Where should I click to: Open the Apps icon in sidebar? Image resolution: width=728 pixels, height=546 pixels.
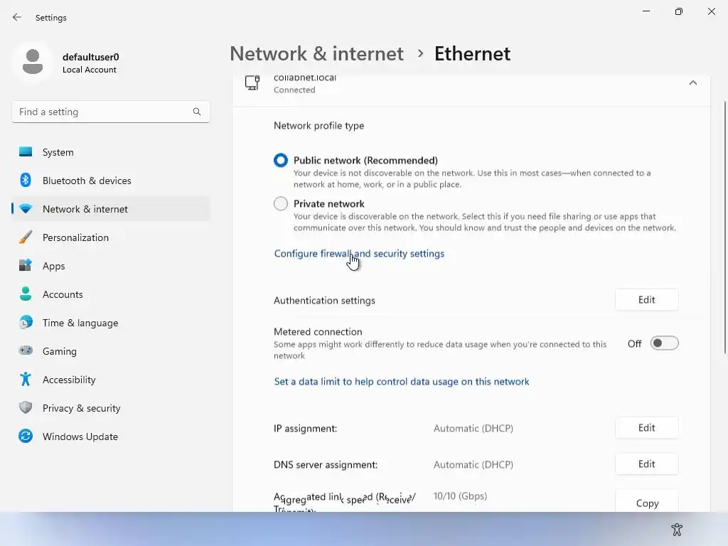coord(26,266)
